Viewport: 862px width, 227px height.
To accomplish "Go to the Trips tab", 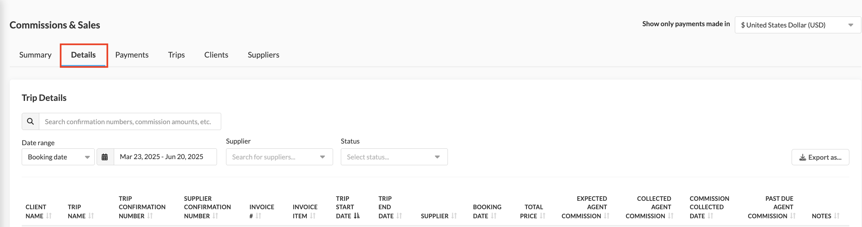I will pyautogui.click(x=176, y=55).
